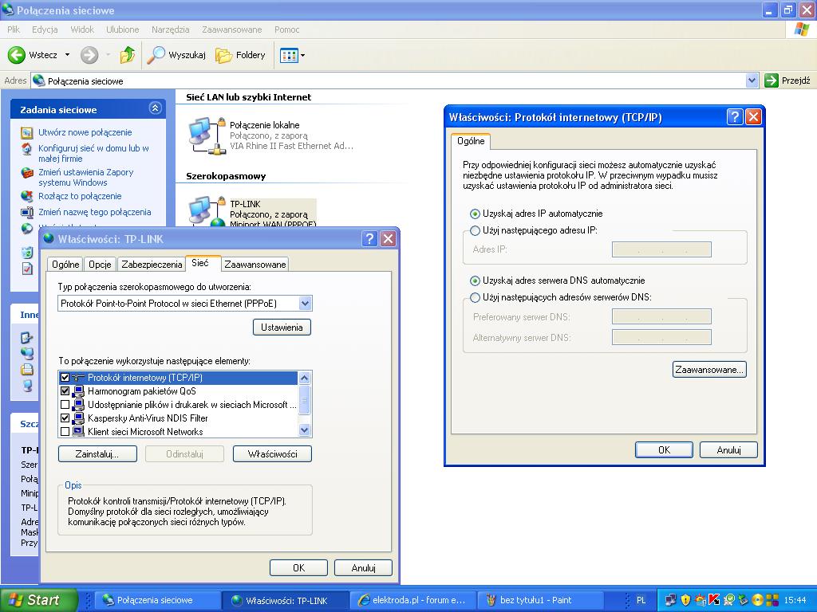Click the Zaawansowane... button in TCP/IP dialog
This screenshot has width=817, height=612.
tap(709, 370)
